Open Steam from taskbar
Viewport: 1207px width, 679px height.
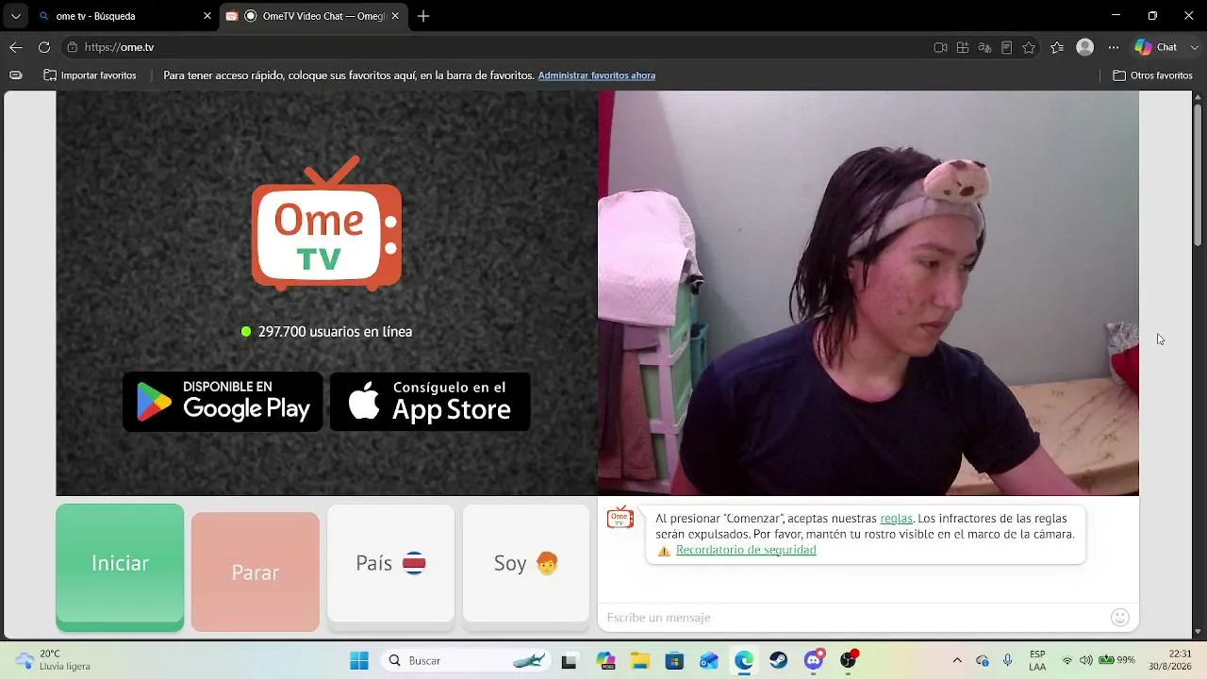click(x=779, y=660)
